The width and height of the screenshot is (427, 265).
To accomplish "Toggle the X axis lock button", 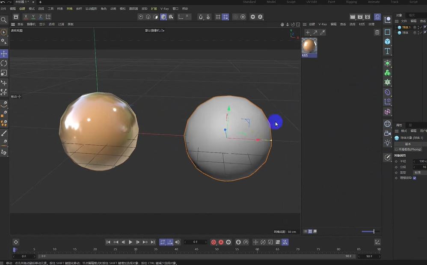I will tap(27, 17).
